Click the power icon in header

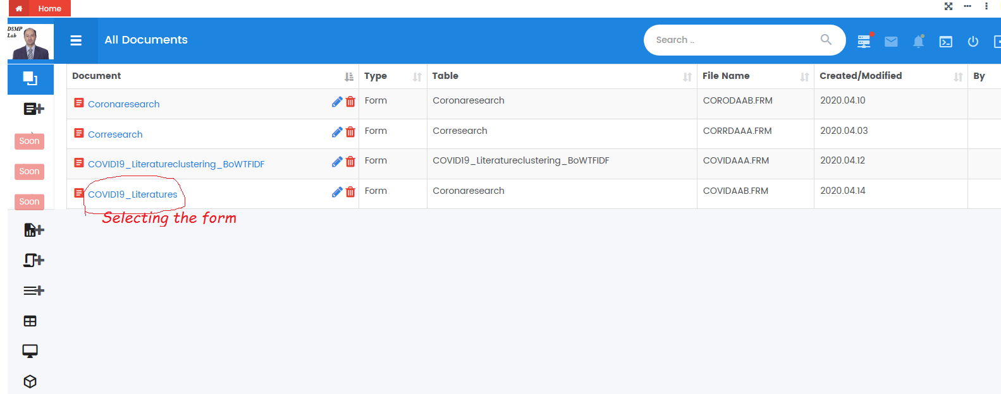pyautogui.click(x=973, y=42)
